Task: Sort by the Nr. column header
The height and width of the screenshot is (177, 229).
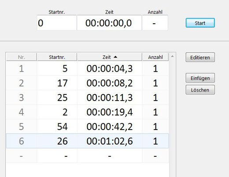Action: [21, 57]
